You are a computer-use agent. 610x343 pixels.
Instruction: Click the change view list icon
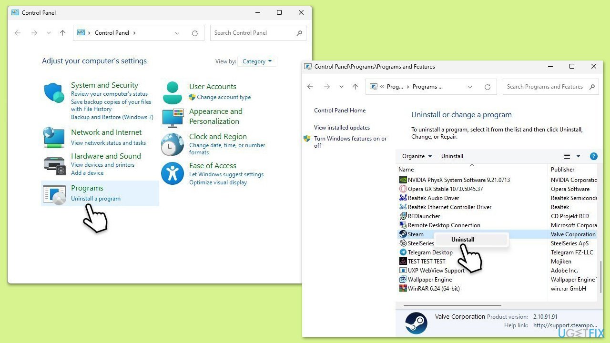pyautogui.click(x=567, y=156)
